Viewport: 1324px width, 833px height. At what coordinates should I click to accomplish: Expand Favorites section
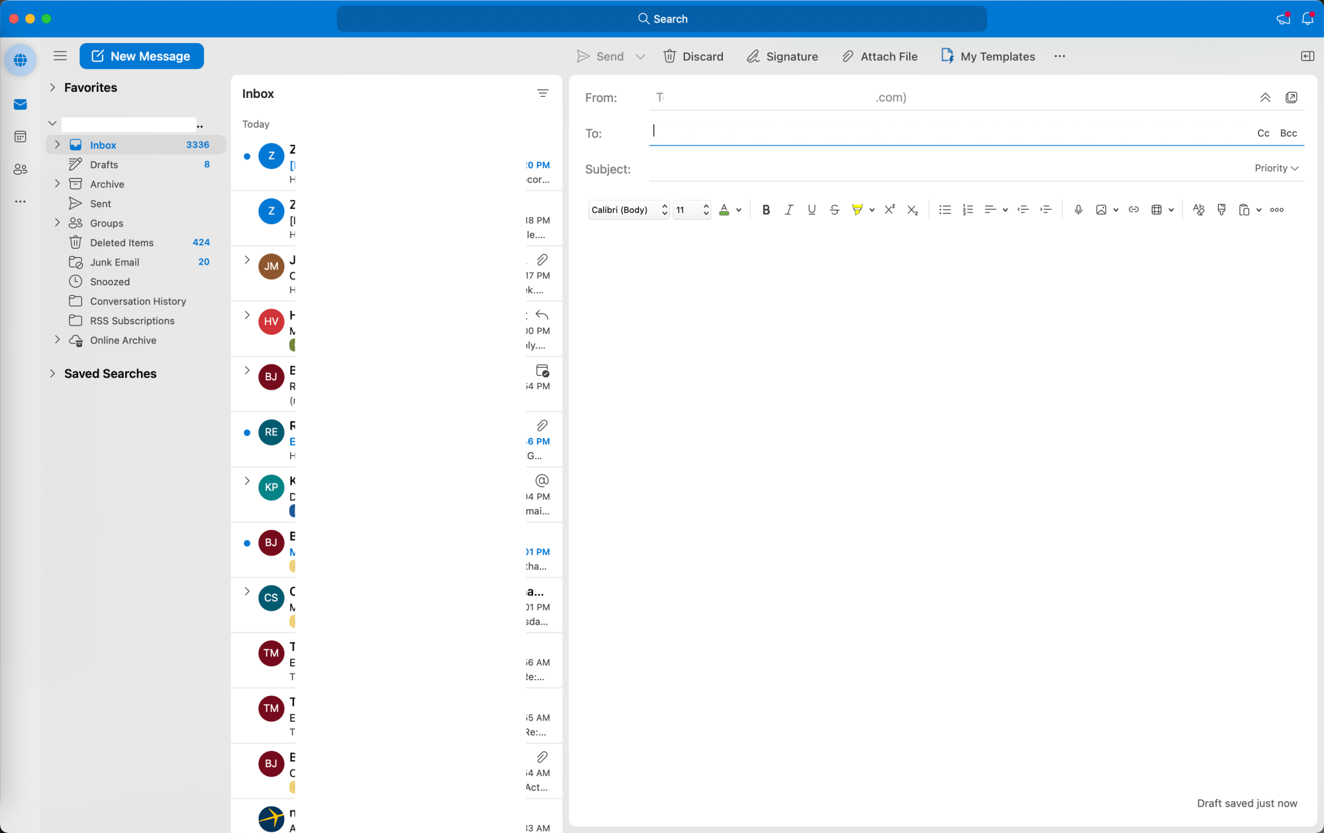coord(52,87)
